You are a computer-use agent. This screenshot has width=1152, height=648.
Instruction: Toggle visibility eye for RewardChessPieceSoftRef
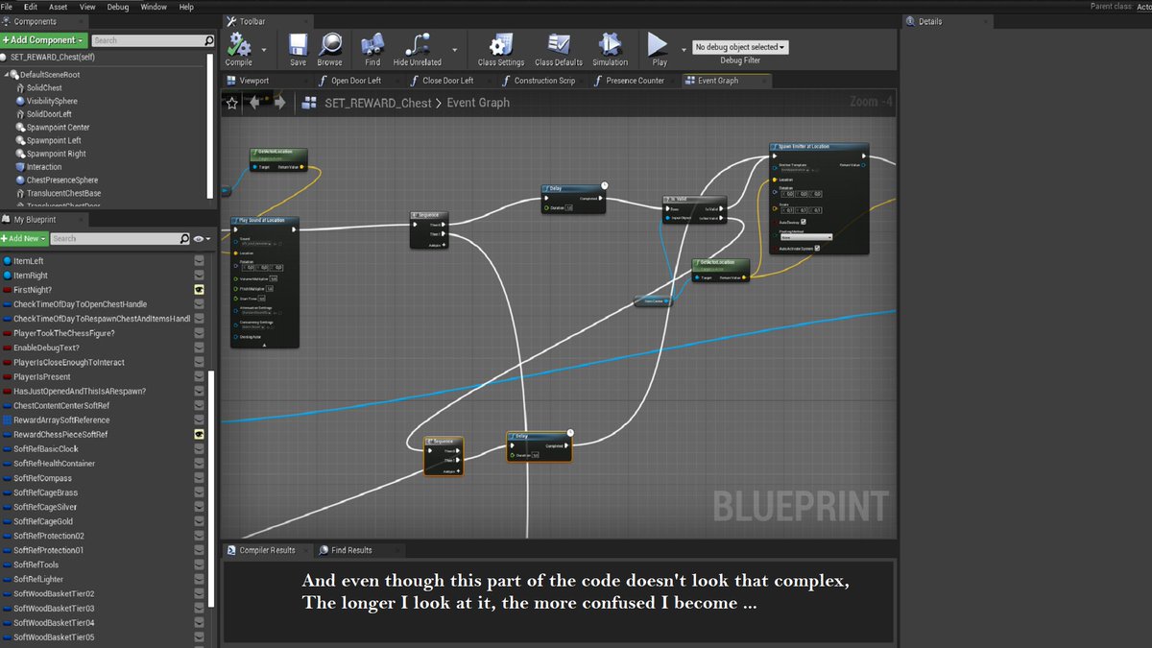pyautogui.click(x=199, y=434)
